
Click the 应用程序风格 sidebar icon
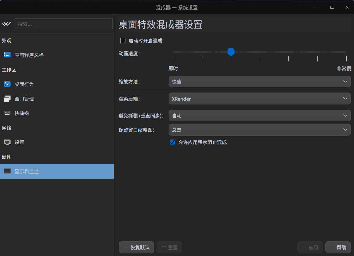[x=7, y=55]
